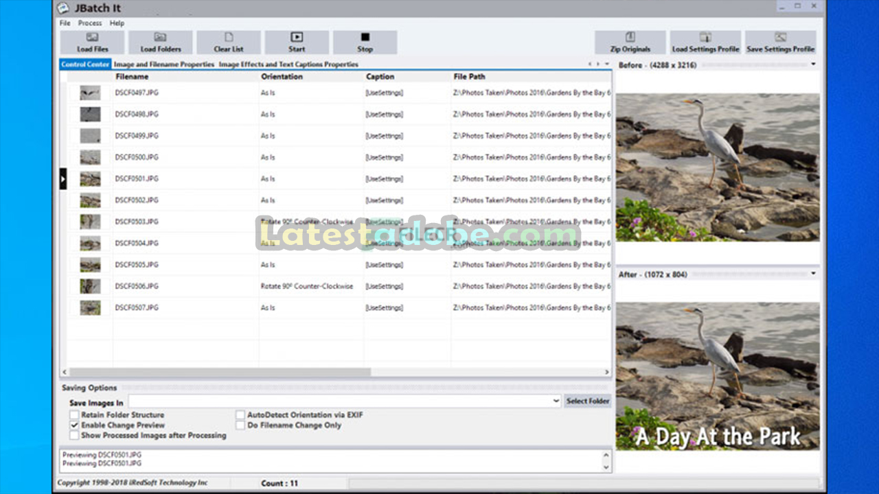Screen dimensions: 879x494
Task: Select the DSCF0503.JPG thumbnail
Action: coord(90,222)
